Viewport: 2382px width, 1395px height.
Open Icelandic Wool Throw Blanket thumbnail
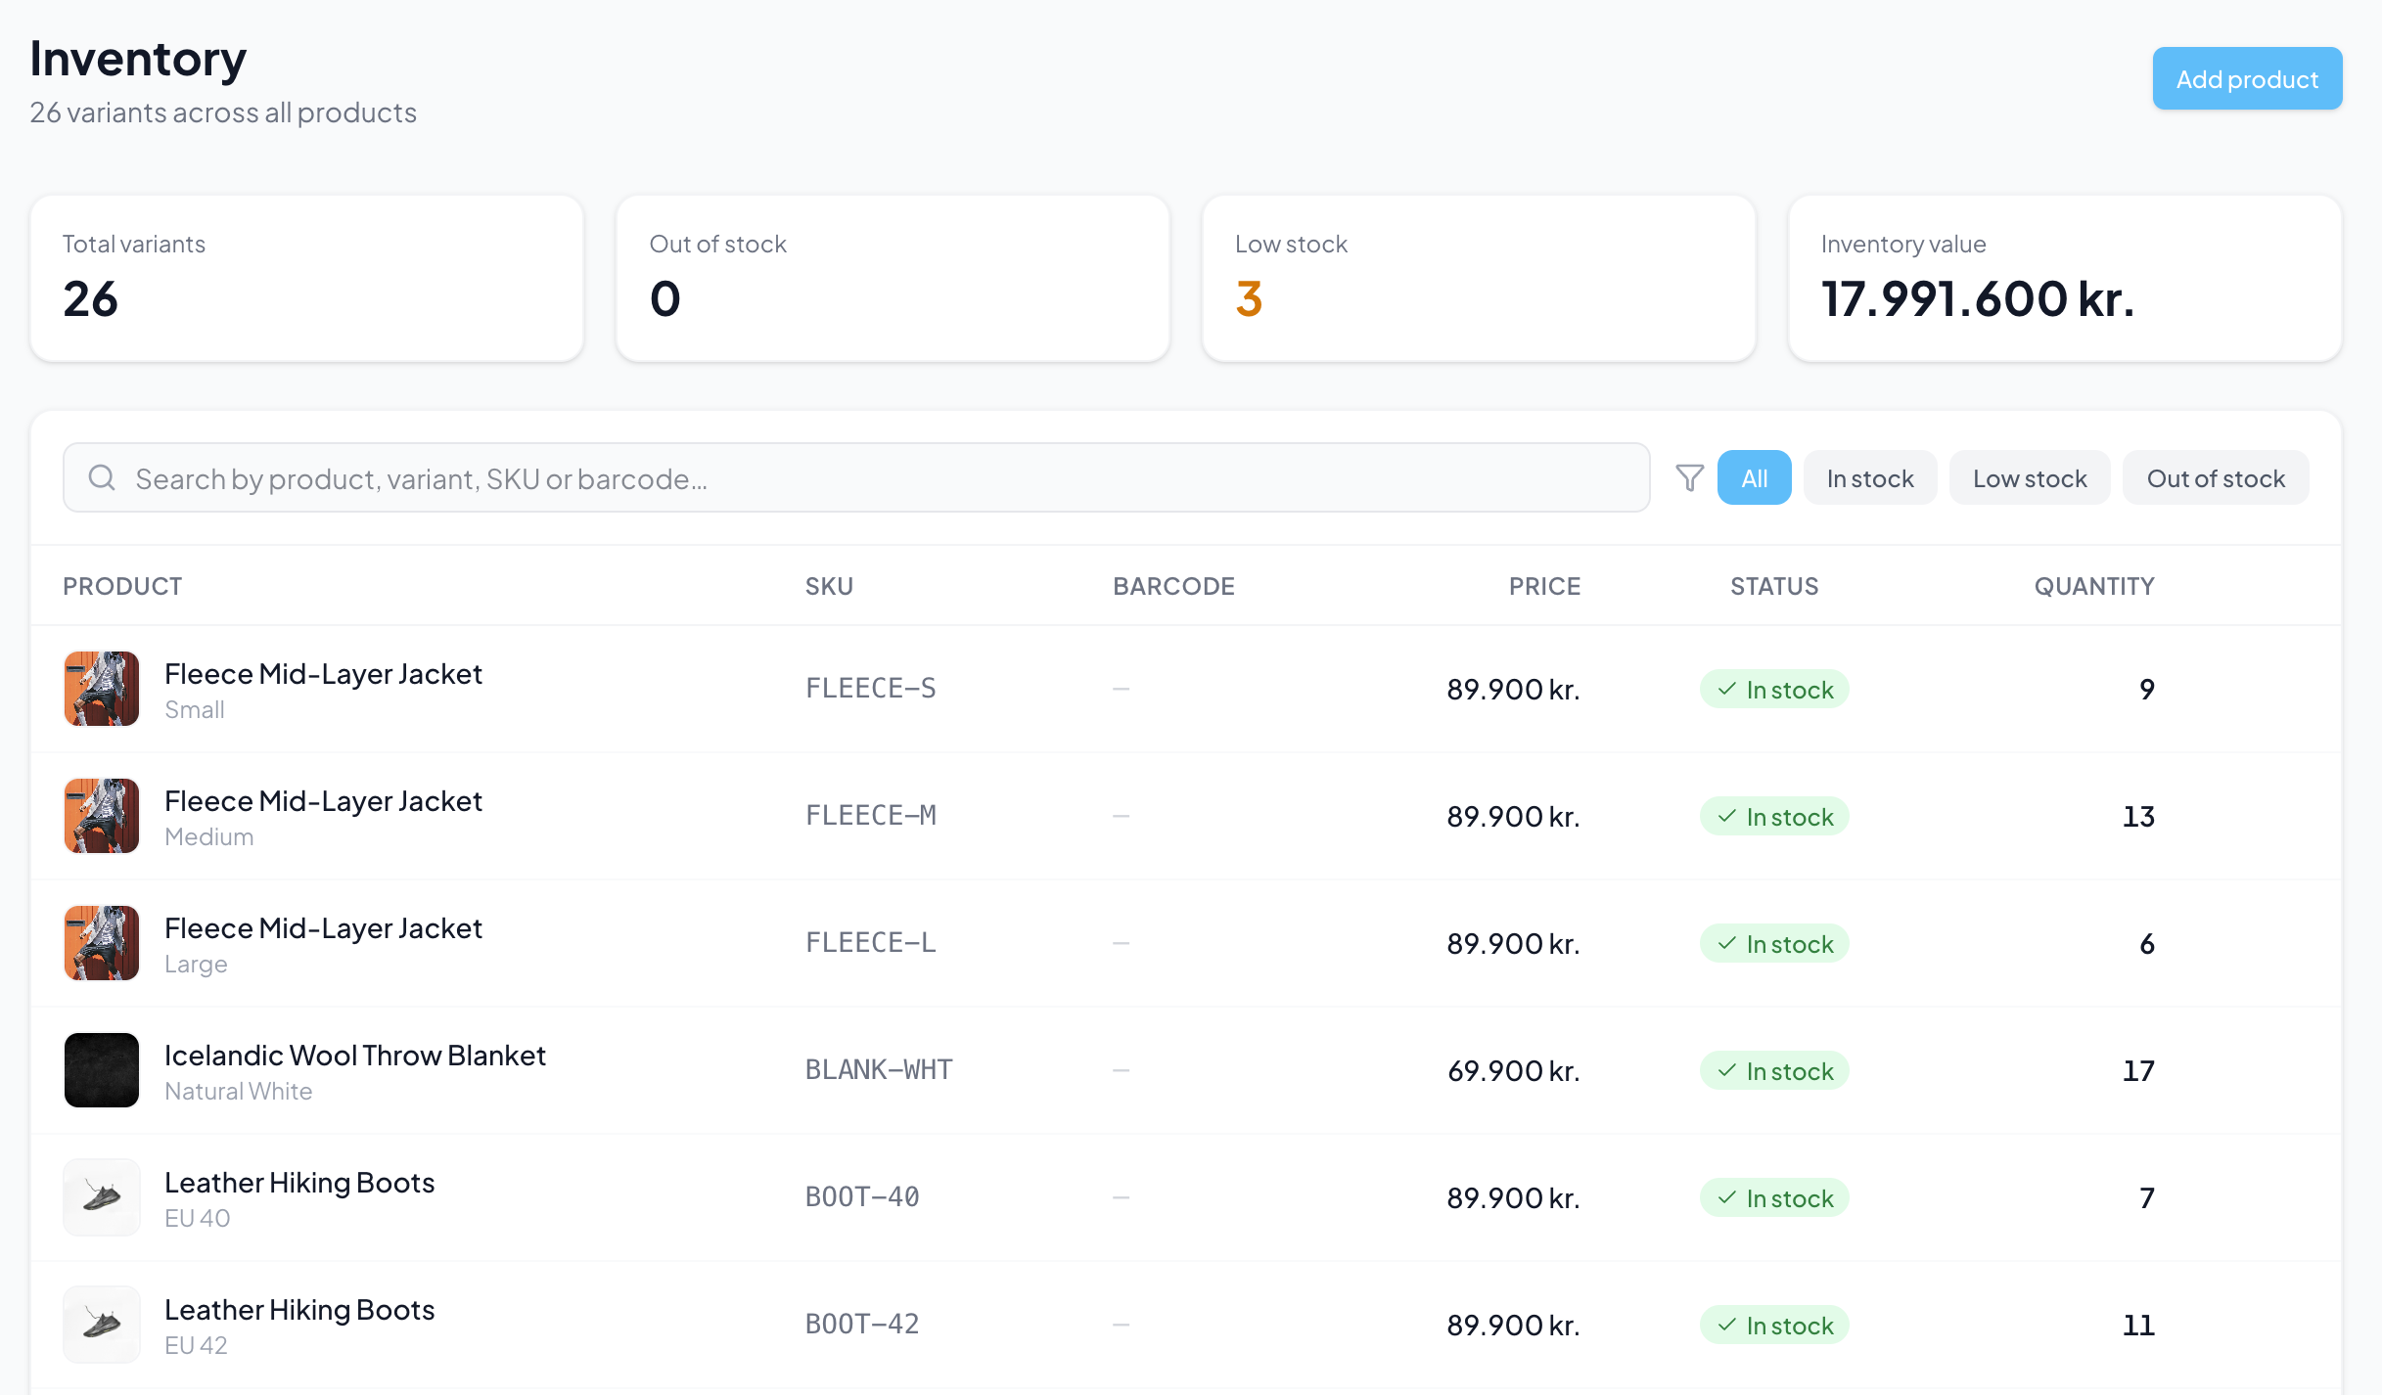click(x=102, y=1070)
